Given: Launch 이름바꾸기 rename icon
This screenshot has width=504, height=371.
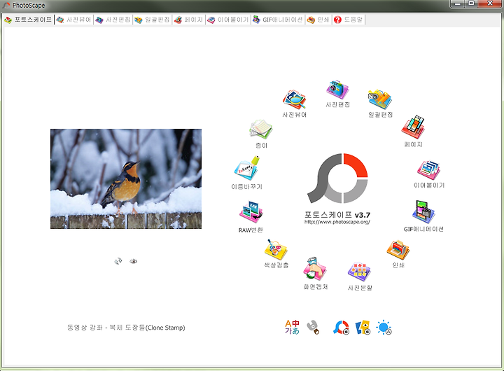Looking at the screenshot, I should click(247, 168).
